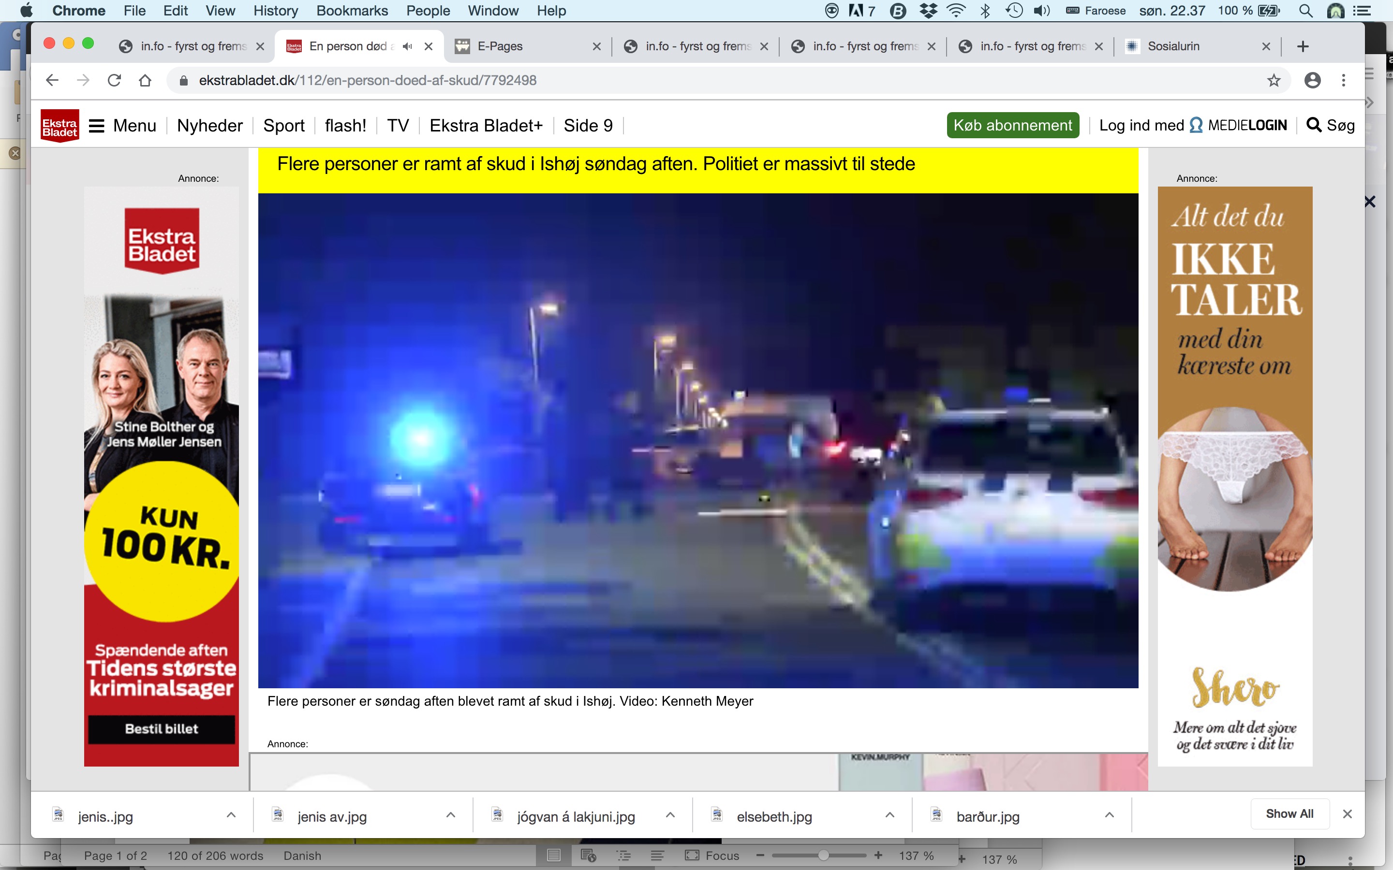Open a new tab with plus icon

1303,46
